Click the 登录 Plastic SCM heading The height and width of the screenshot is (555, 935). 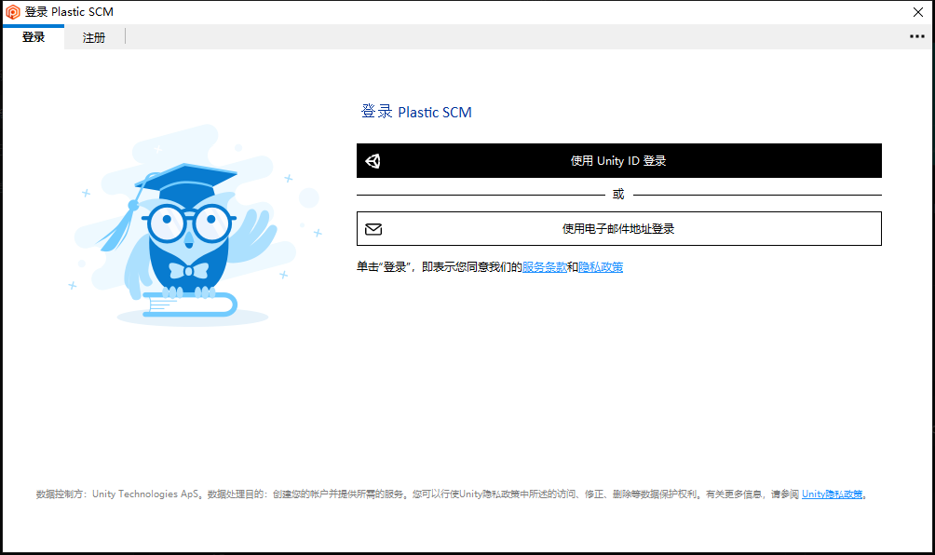click(x=416, y=112)
